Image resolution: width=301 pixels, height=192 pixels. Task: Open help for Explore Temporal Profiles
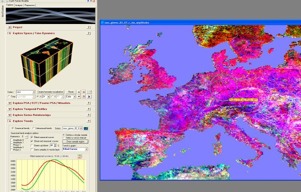89,109
